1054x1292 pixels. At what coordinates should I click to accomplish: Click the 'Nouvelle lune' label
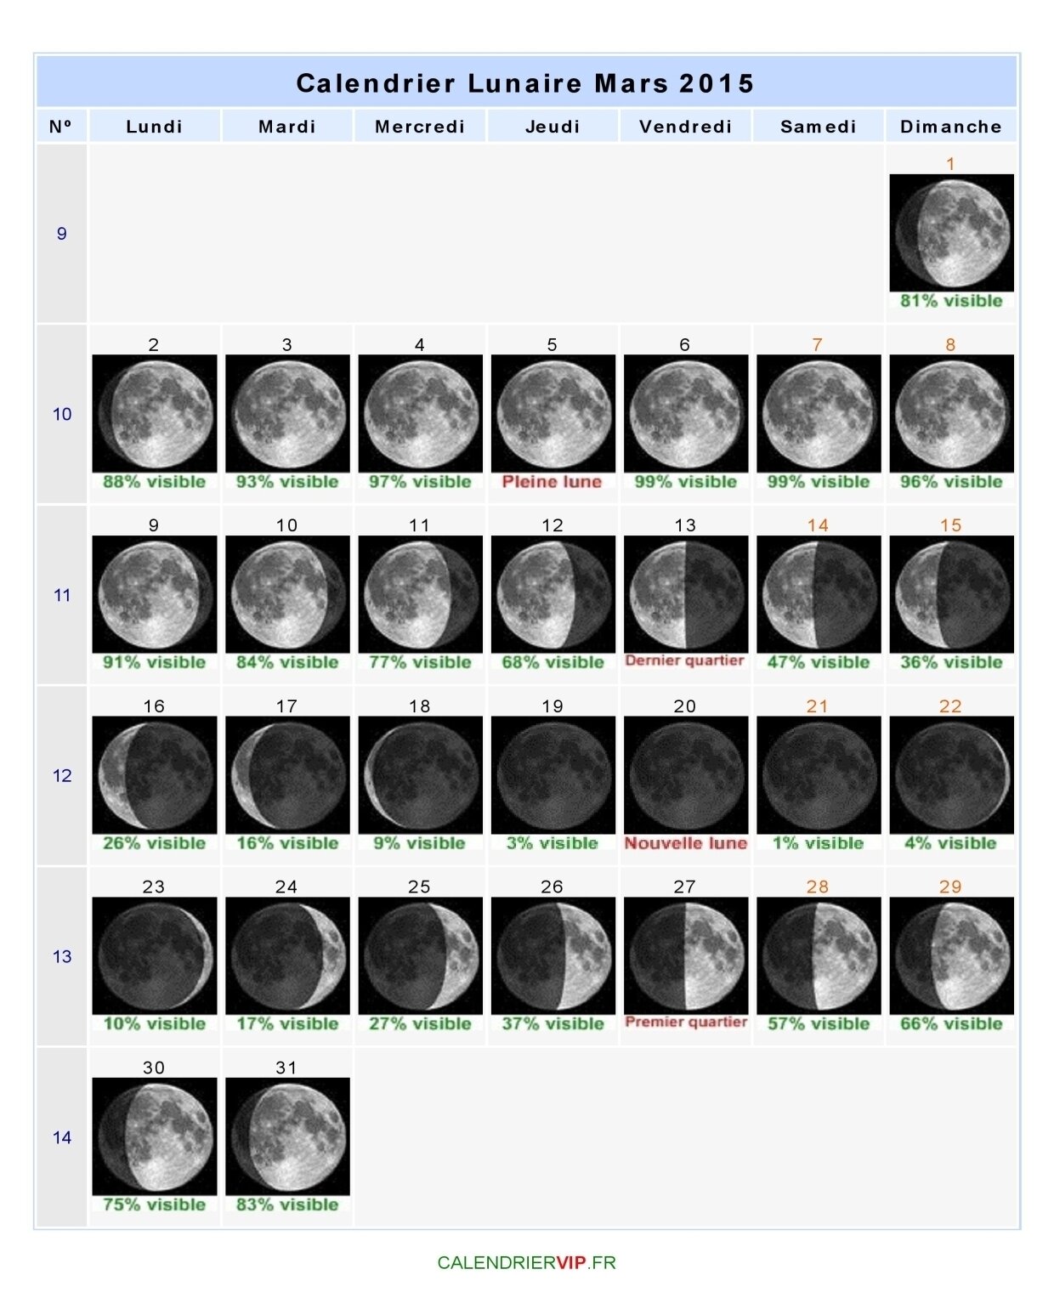[x=686, y=843]
